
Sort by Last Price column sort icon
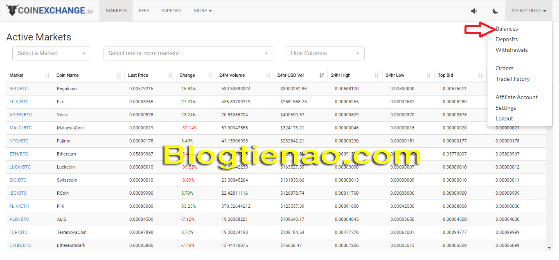[171, 76]
